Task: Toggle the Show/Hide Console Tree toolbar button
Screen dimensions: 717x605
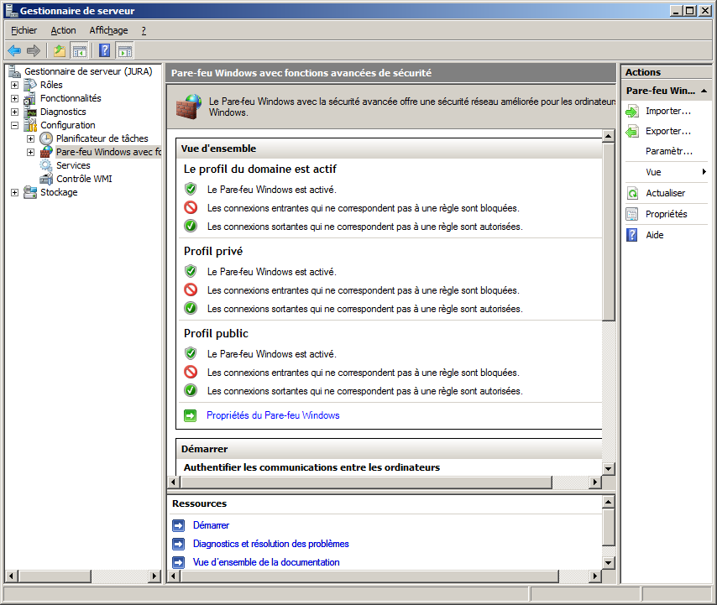Action: 80,50
